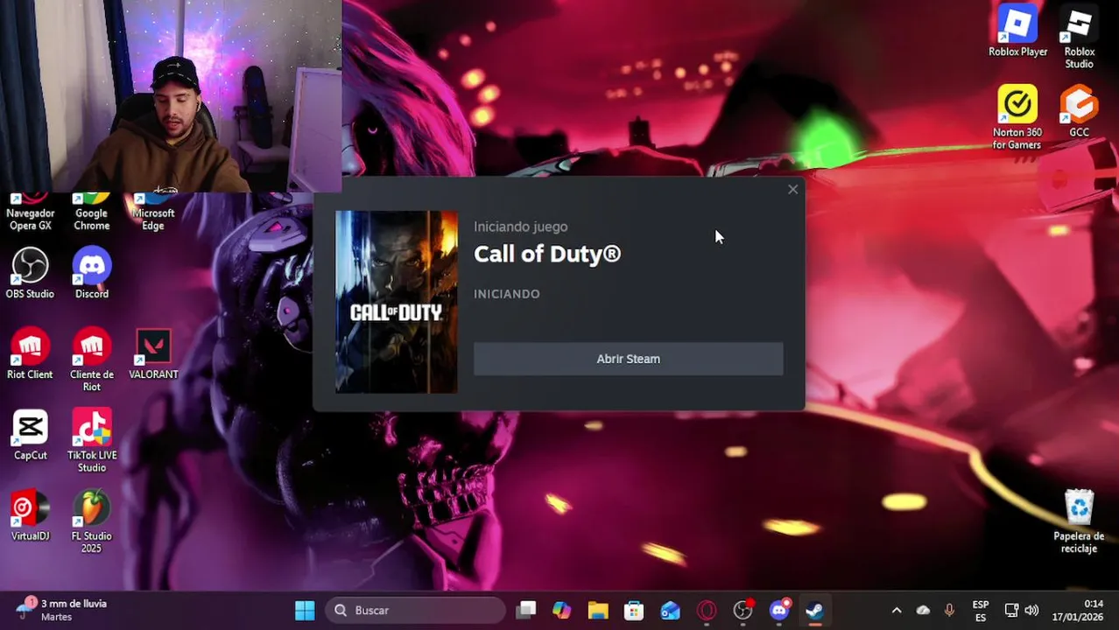Select TikTok LIVE Studio icon

pyautogui.click(x=91, y=441)
